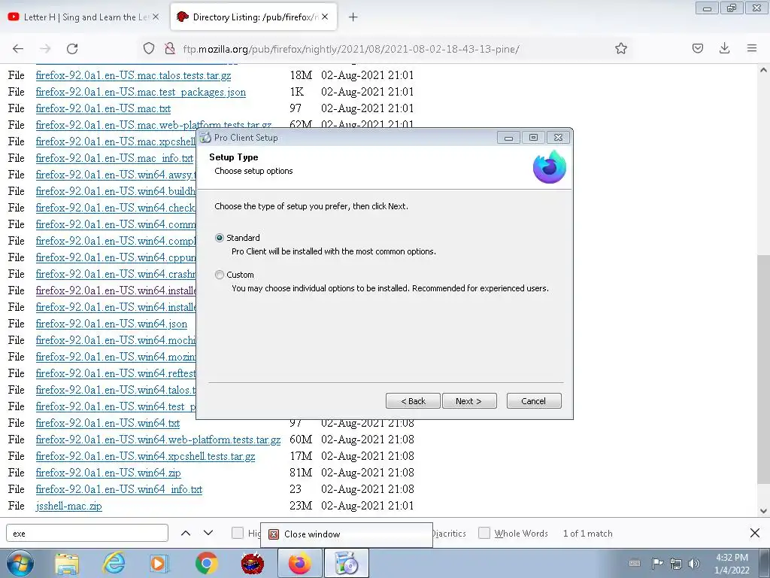The width and height of the screenshot is (770, 578).
Task: Bookmark this page with the star icon
Action: point(620,48)
